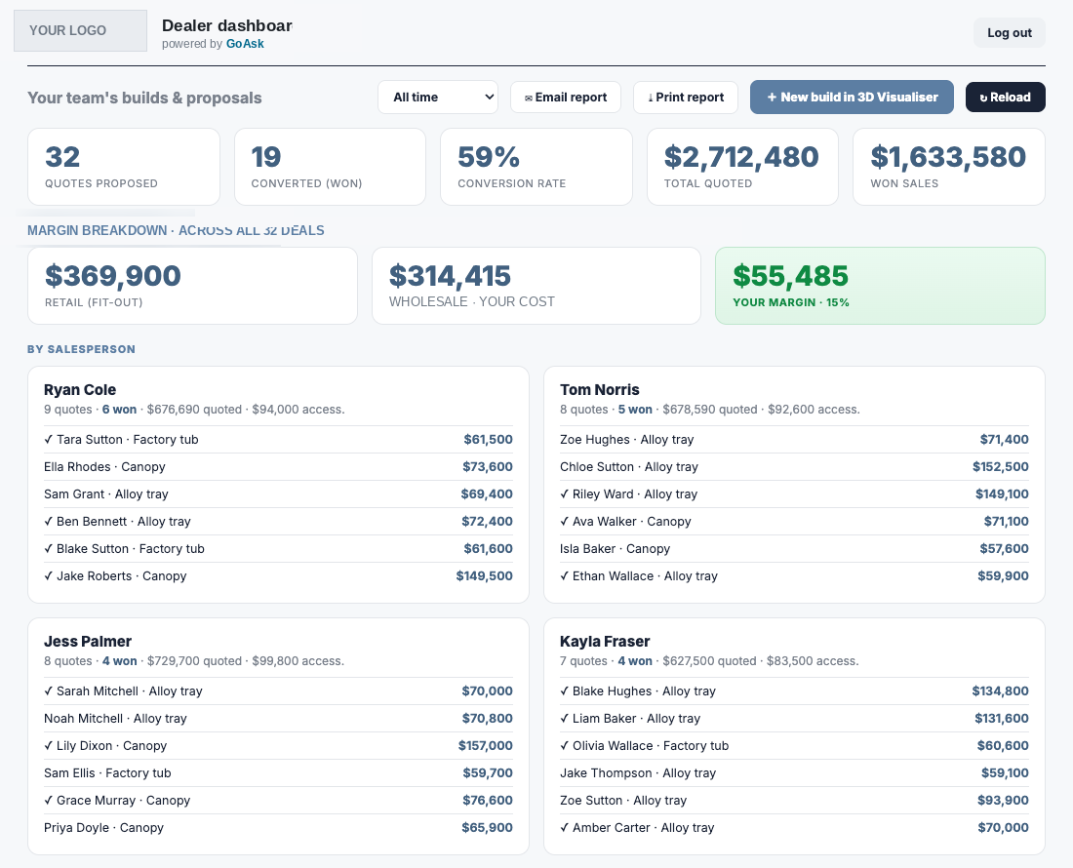Image resolution: width=1073 pixels, height=868 pixels.
Task: Click the Dealer dashboard title
Action: (227, 26)
